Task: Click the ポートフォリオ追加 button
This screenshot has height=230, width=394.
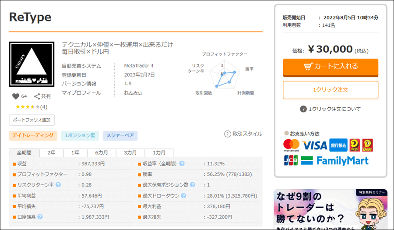Action: point(32,120)
